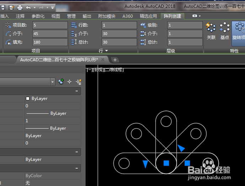Click the color ByLayer white swatch
This screenshot has width=245, height=186.
pos(28,98)
